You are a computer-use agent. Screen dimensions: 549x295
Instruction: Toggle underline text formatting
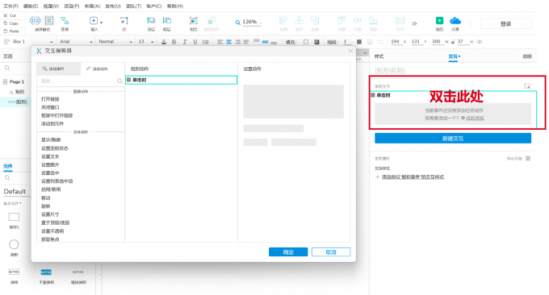coord(195,42)
